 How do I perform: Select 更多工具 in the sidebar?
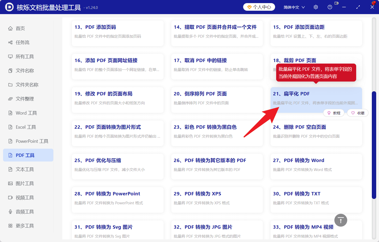(x=28, y=226)
